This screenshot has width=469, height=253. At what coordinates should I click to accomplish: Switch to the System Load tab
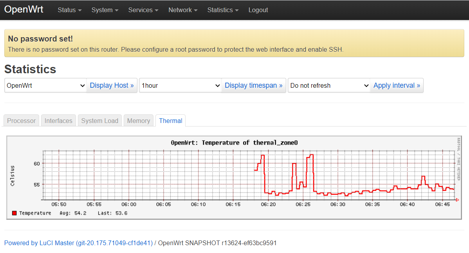(99, 121)
